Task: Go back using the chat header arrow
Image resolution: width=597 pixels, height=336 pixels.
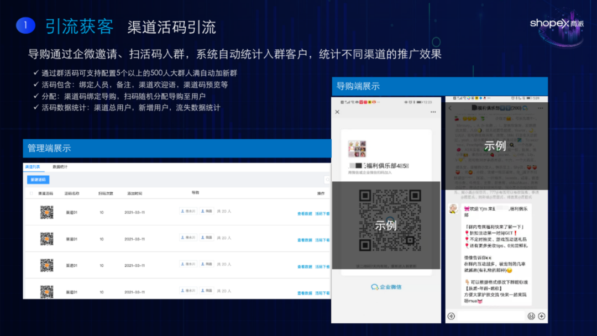Action: tap(451, 108)
